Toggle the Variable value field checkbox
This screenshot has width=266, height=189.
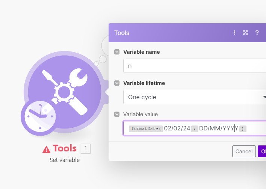pos(117,114)
